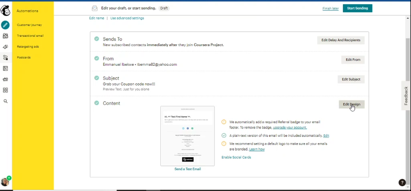Click the Edit plain-text link

[326, 136]
